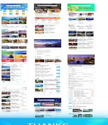Tap the last icon in the travel list's bottom bar
This screenshot has height=125, width=108.
58,93
